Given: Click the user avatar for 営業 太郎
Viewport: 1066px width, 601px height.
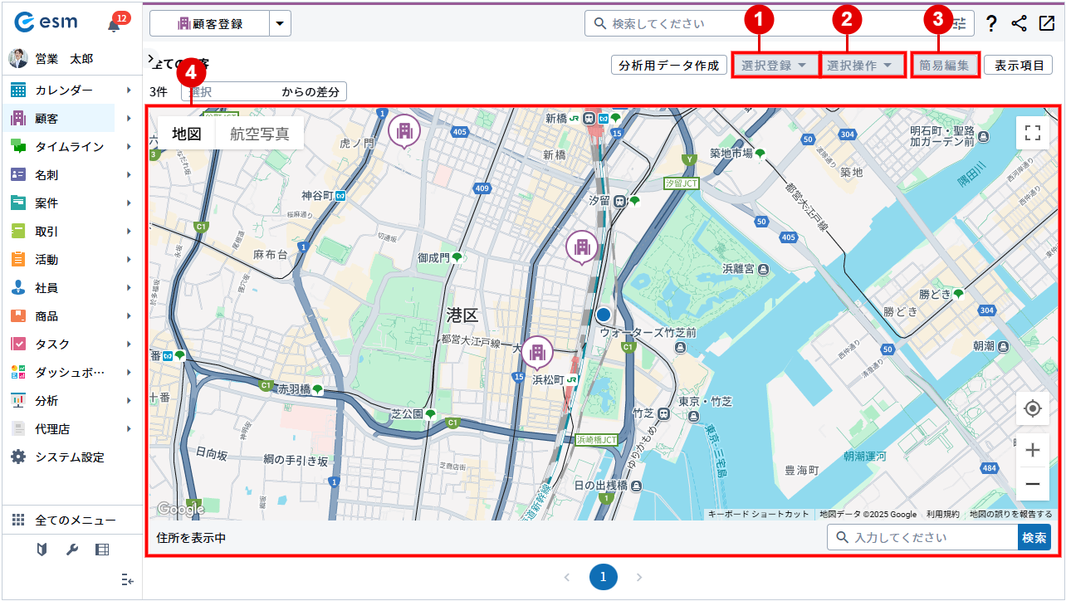Looking at the screenshot, I should tap(18, 58).
